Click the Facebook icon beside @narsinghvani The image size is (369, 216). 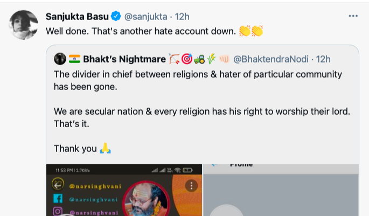[x=57, y=199]
